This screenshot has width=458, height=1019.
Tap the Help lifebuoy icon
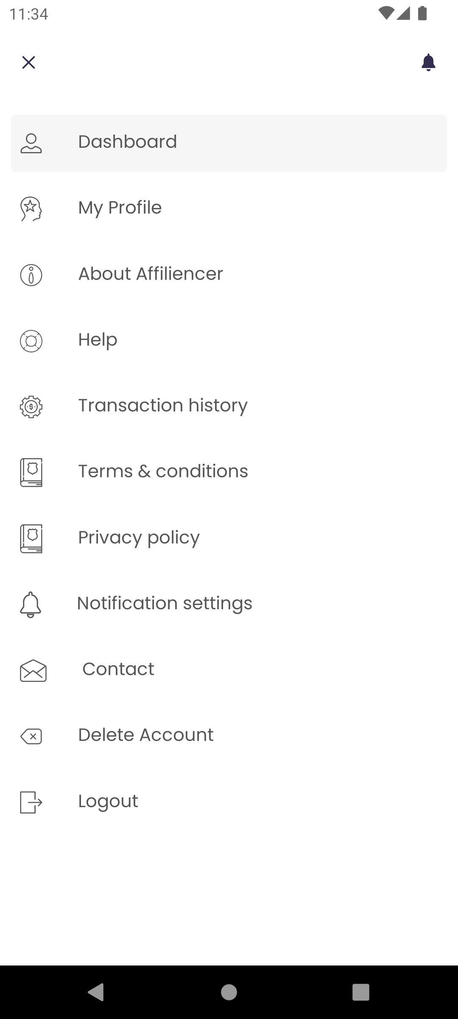[31, 341]
